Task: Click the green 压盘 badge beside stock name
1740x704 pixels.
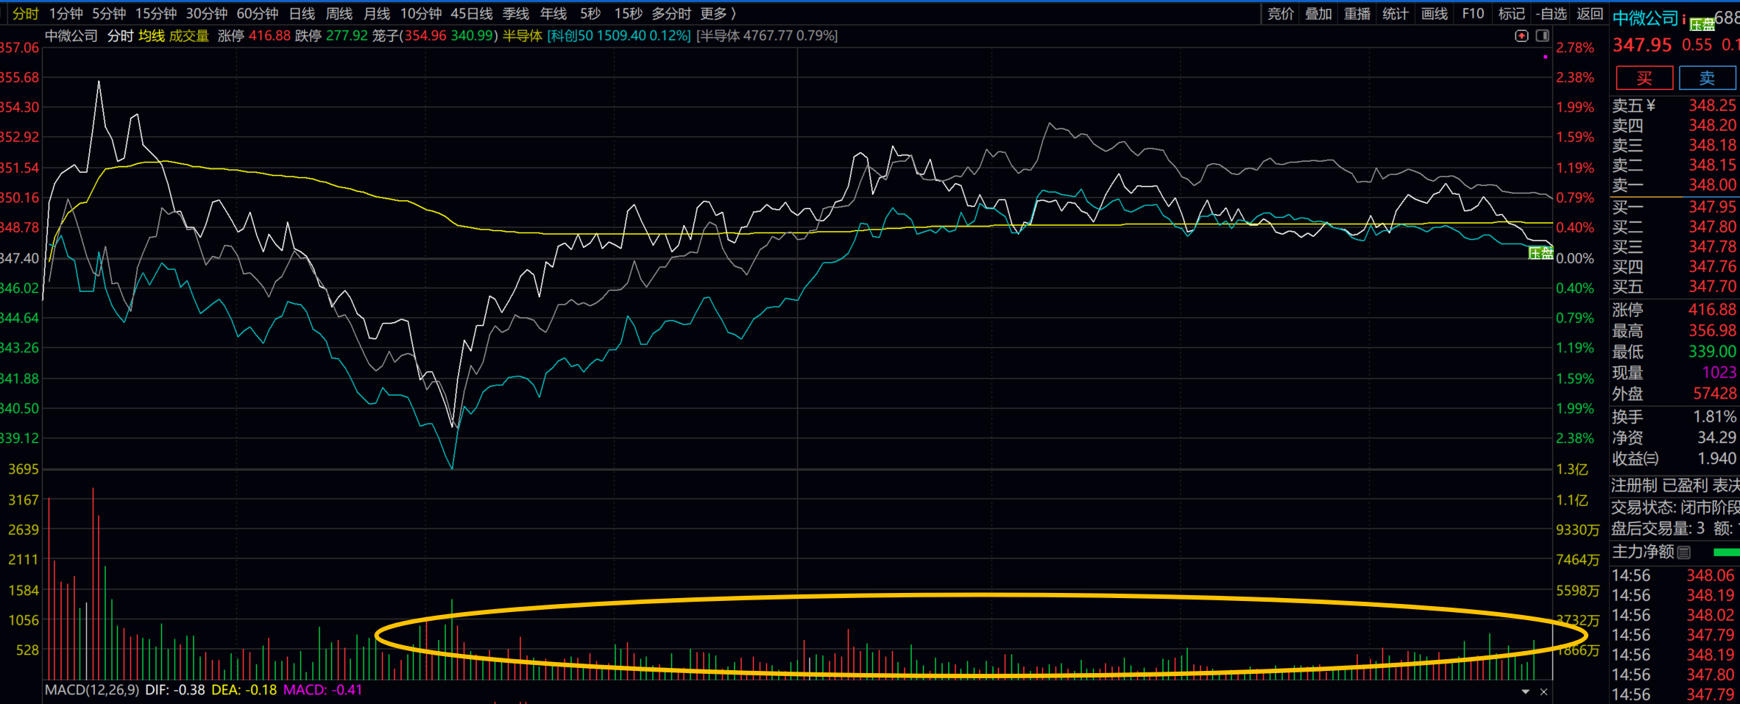Action: (x=1702, y=24)
